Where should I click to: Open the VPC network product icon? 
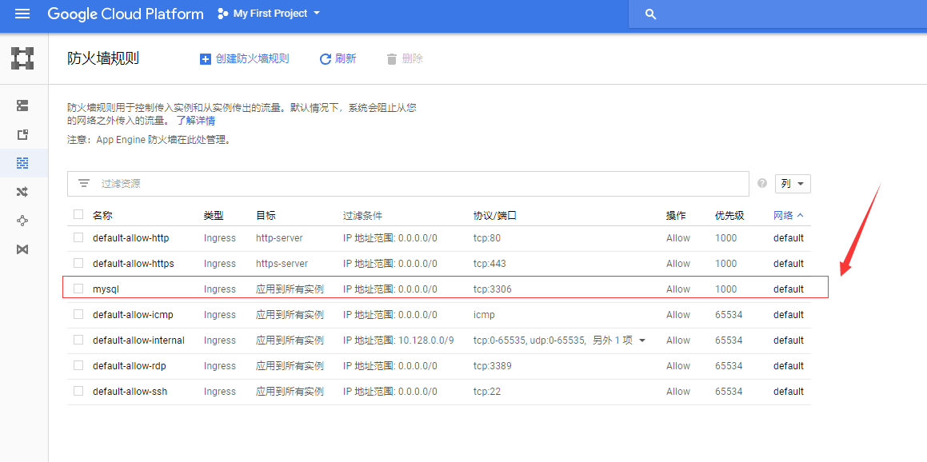pos(22,58)
